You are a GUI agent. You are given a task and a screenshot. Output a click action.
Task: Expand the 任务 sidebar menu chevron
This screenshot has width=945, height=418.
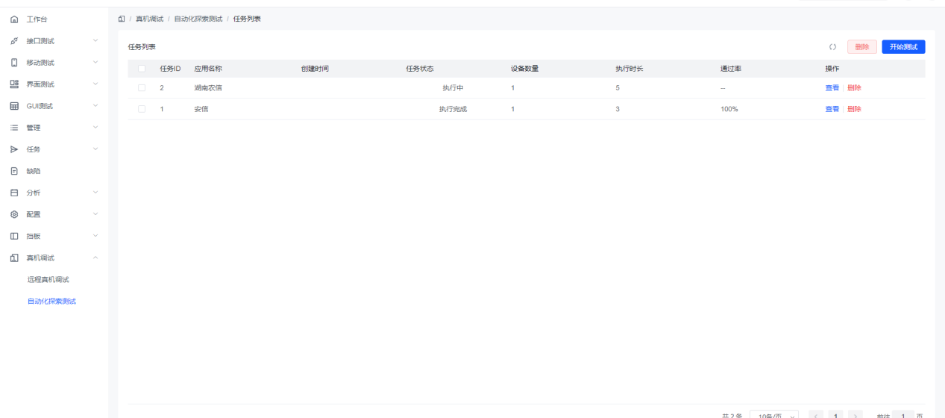pos(95,149)
